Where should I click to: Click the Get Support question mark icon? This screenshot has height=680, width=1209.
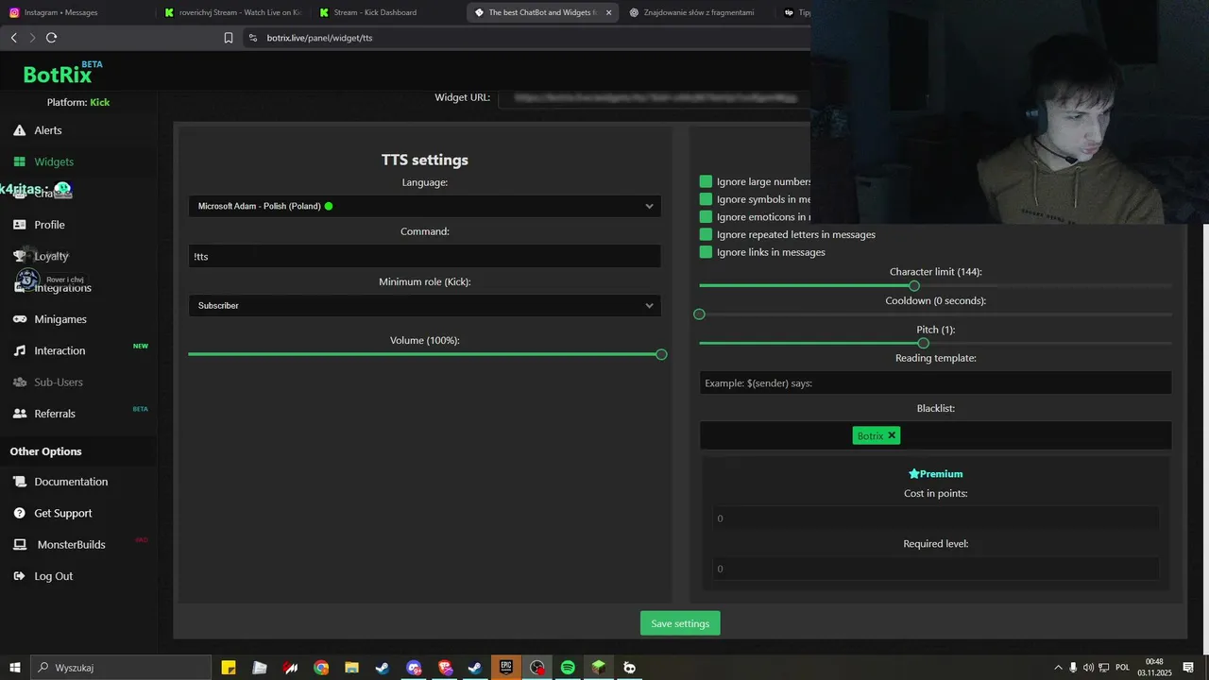(x=19, y=513)
